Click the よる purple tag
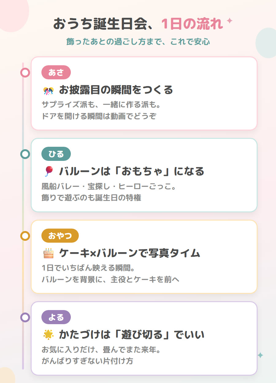This screenshot has height=383, width=276. pos(56,317)
